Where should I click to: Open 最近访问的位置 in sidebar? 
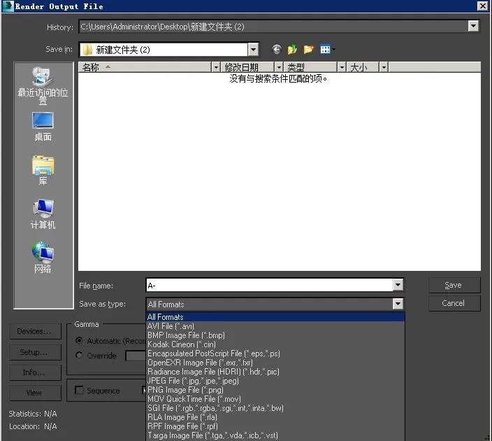point(43,85)
